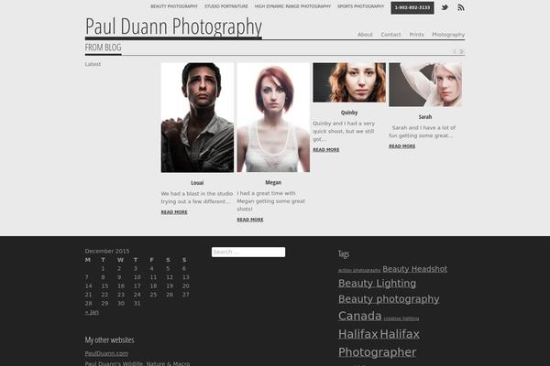Click the Paul Duann Photography site title
Image resolution: width=550 pixels, height=366 pixels.
point(173,27)
